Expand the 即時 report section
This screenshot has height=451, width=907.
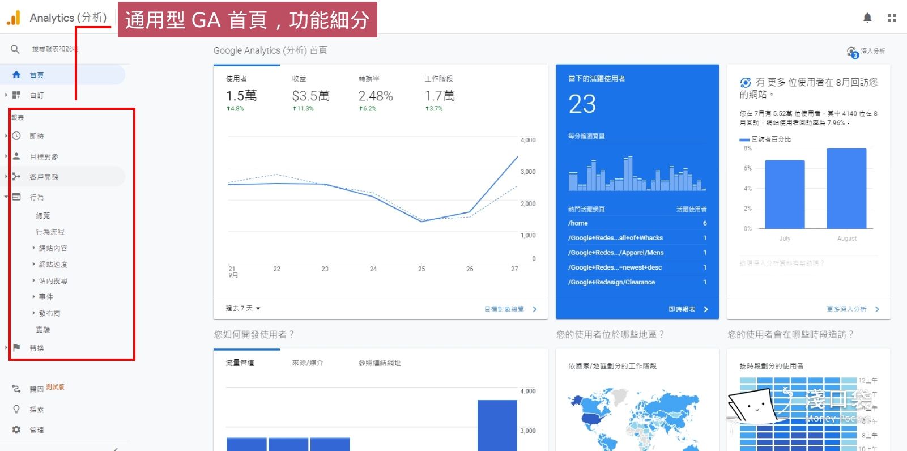[x=6, y=136]
